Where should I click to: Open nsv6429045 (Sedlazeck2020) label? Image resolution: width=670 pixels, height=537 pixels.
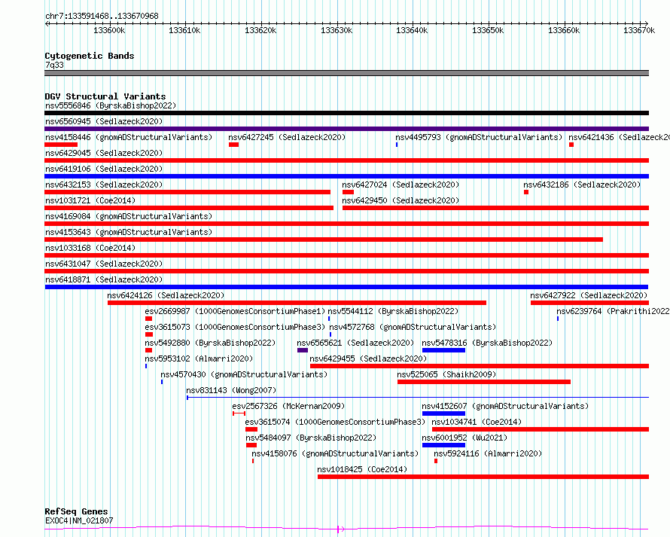point(104,153)
